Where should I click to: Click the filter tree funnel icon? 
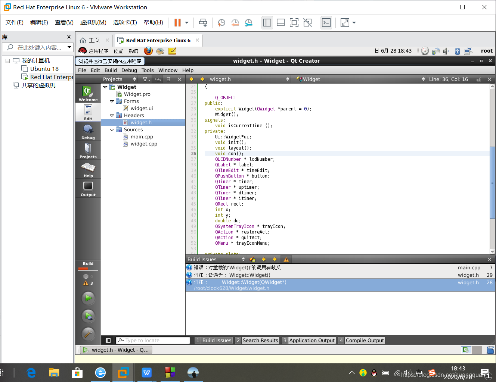tap(146, 79)
